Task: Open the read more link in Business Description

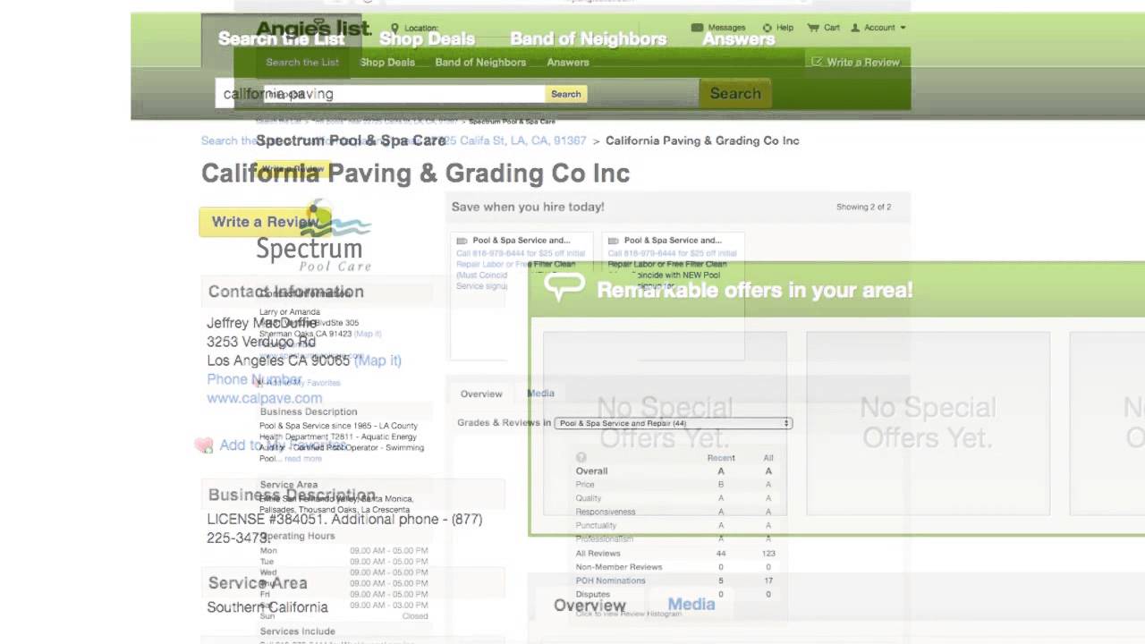Action: point(302,459)
